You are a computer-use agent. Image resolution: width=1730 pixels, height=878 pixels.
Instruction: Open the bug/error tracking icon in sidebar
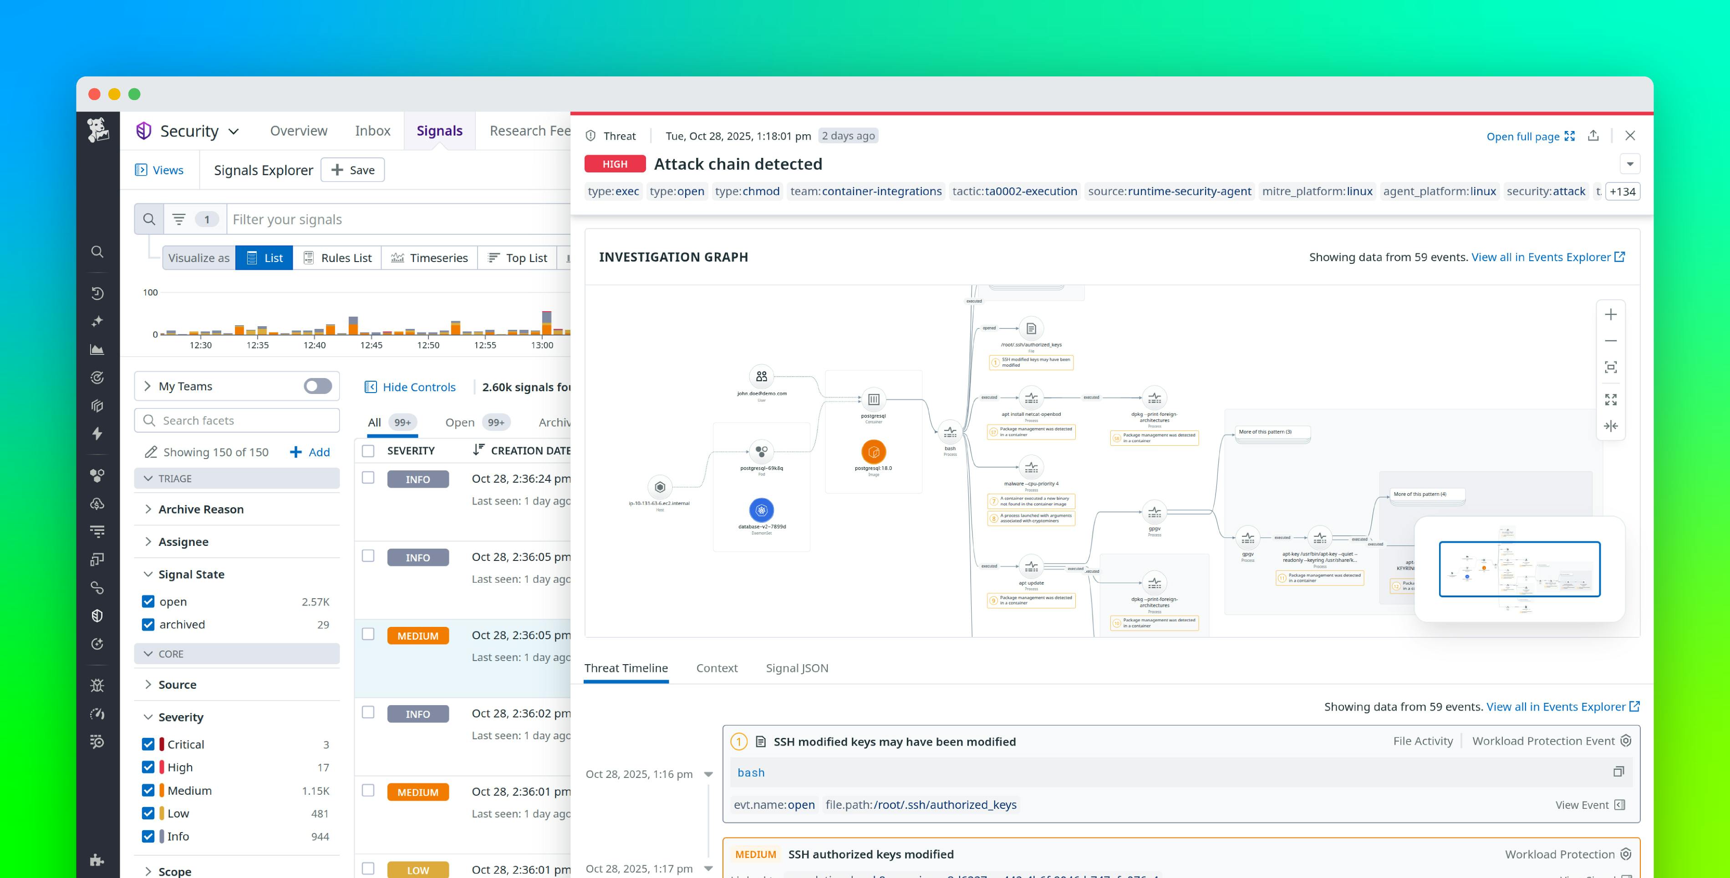click(x=97, y=685)
